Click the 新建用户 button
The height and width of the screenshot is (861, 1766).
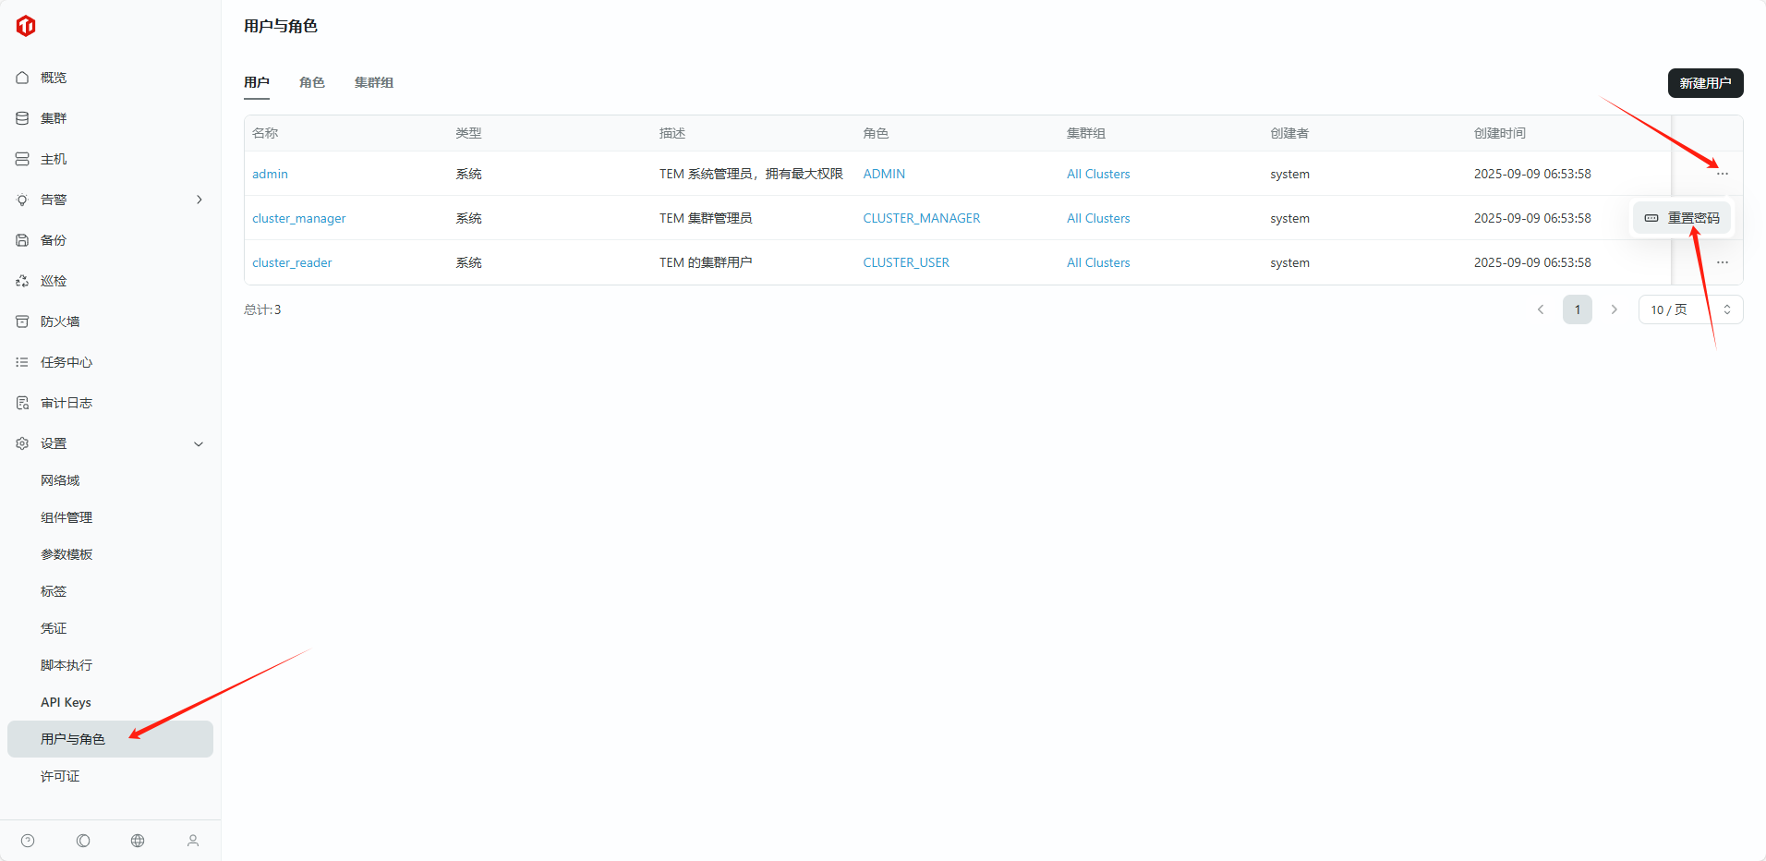(1705, 83)
